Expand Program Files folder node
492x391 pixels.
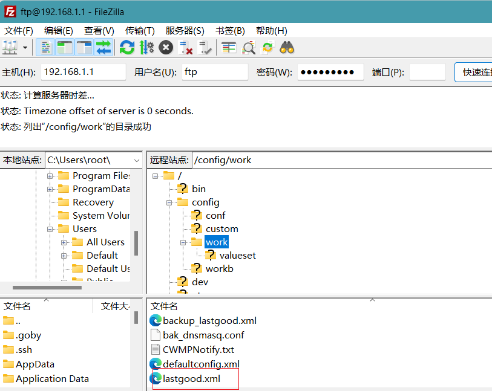coord(50,176)
